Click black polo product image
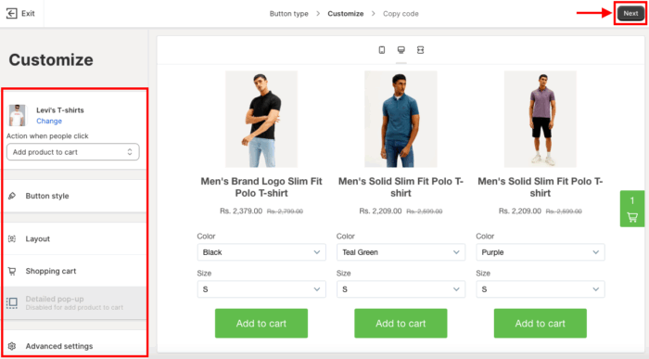The width and height of the screenshot is (649, 359). (x=261, y=120)
